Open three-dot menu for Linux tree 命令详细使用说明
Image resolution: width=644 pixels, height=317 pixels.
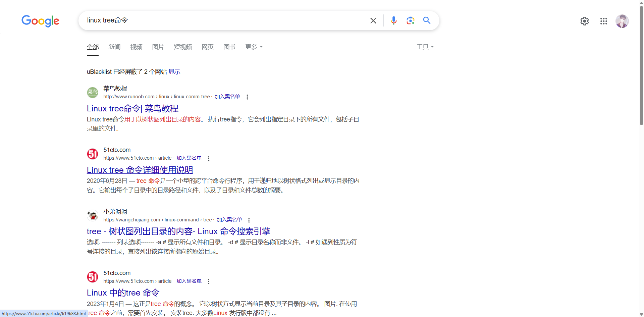pos(209,159)
